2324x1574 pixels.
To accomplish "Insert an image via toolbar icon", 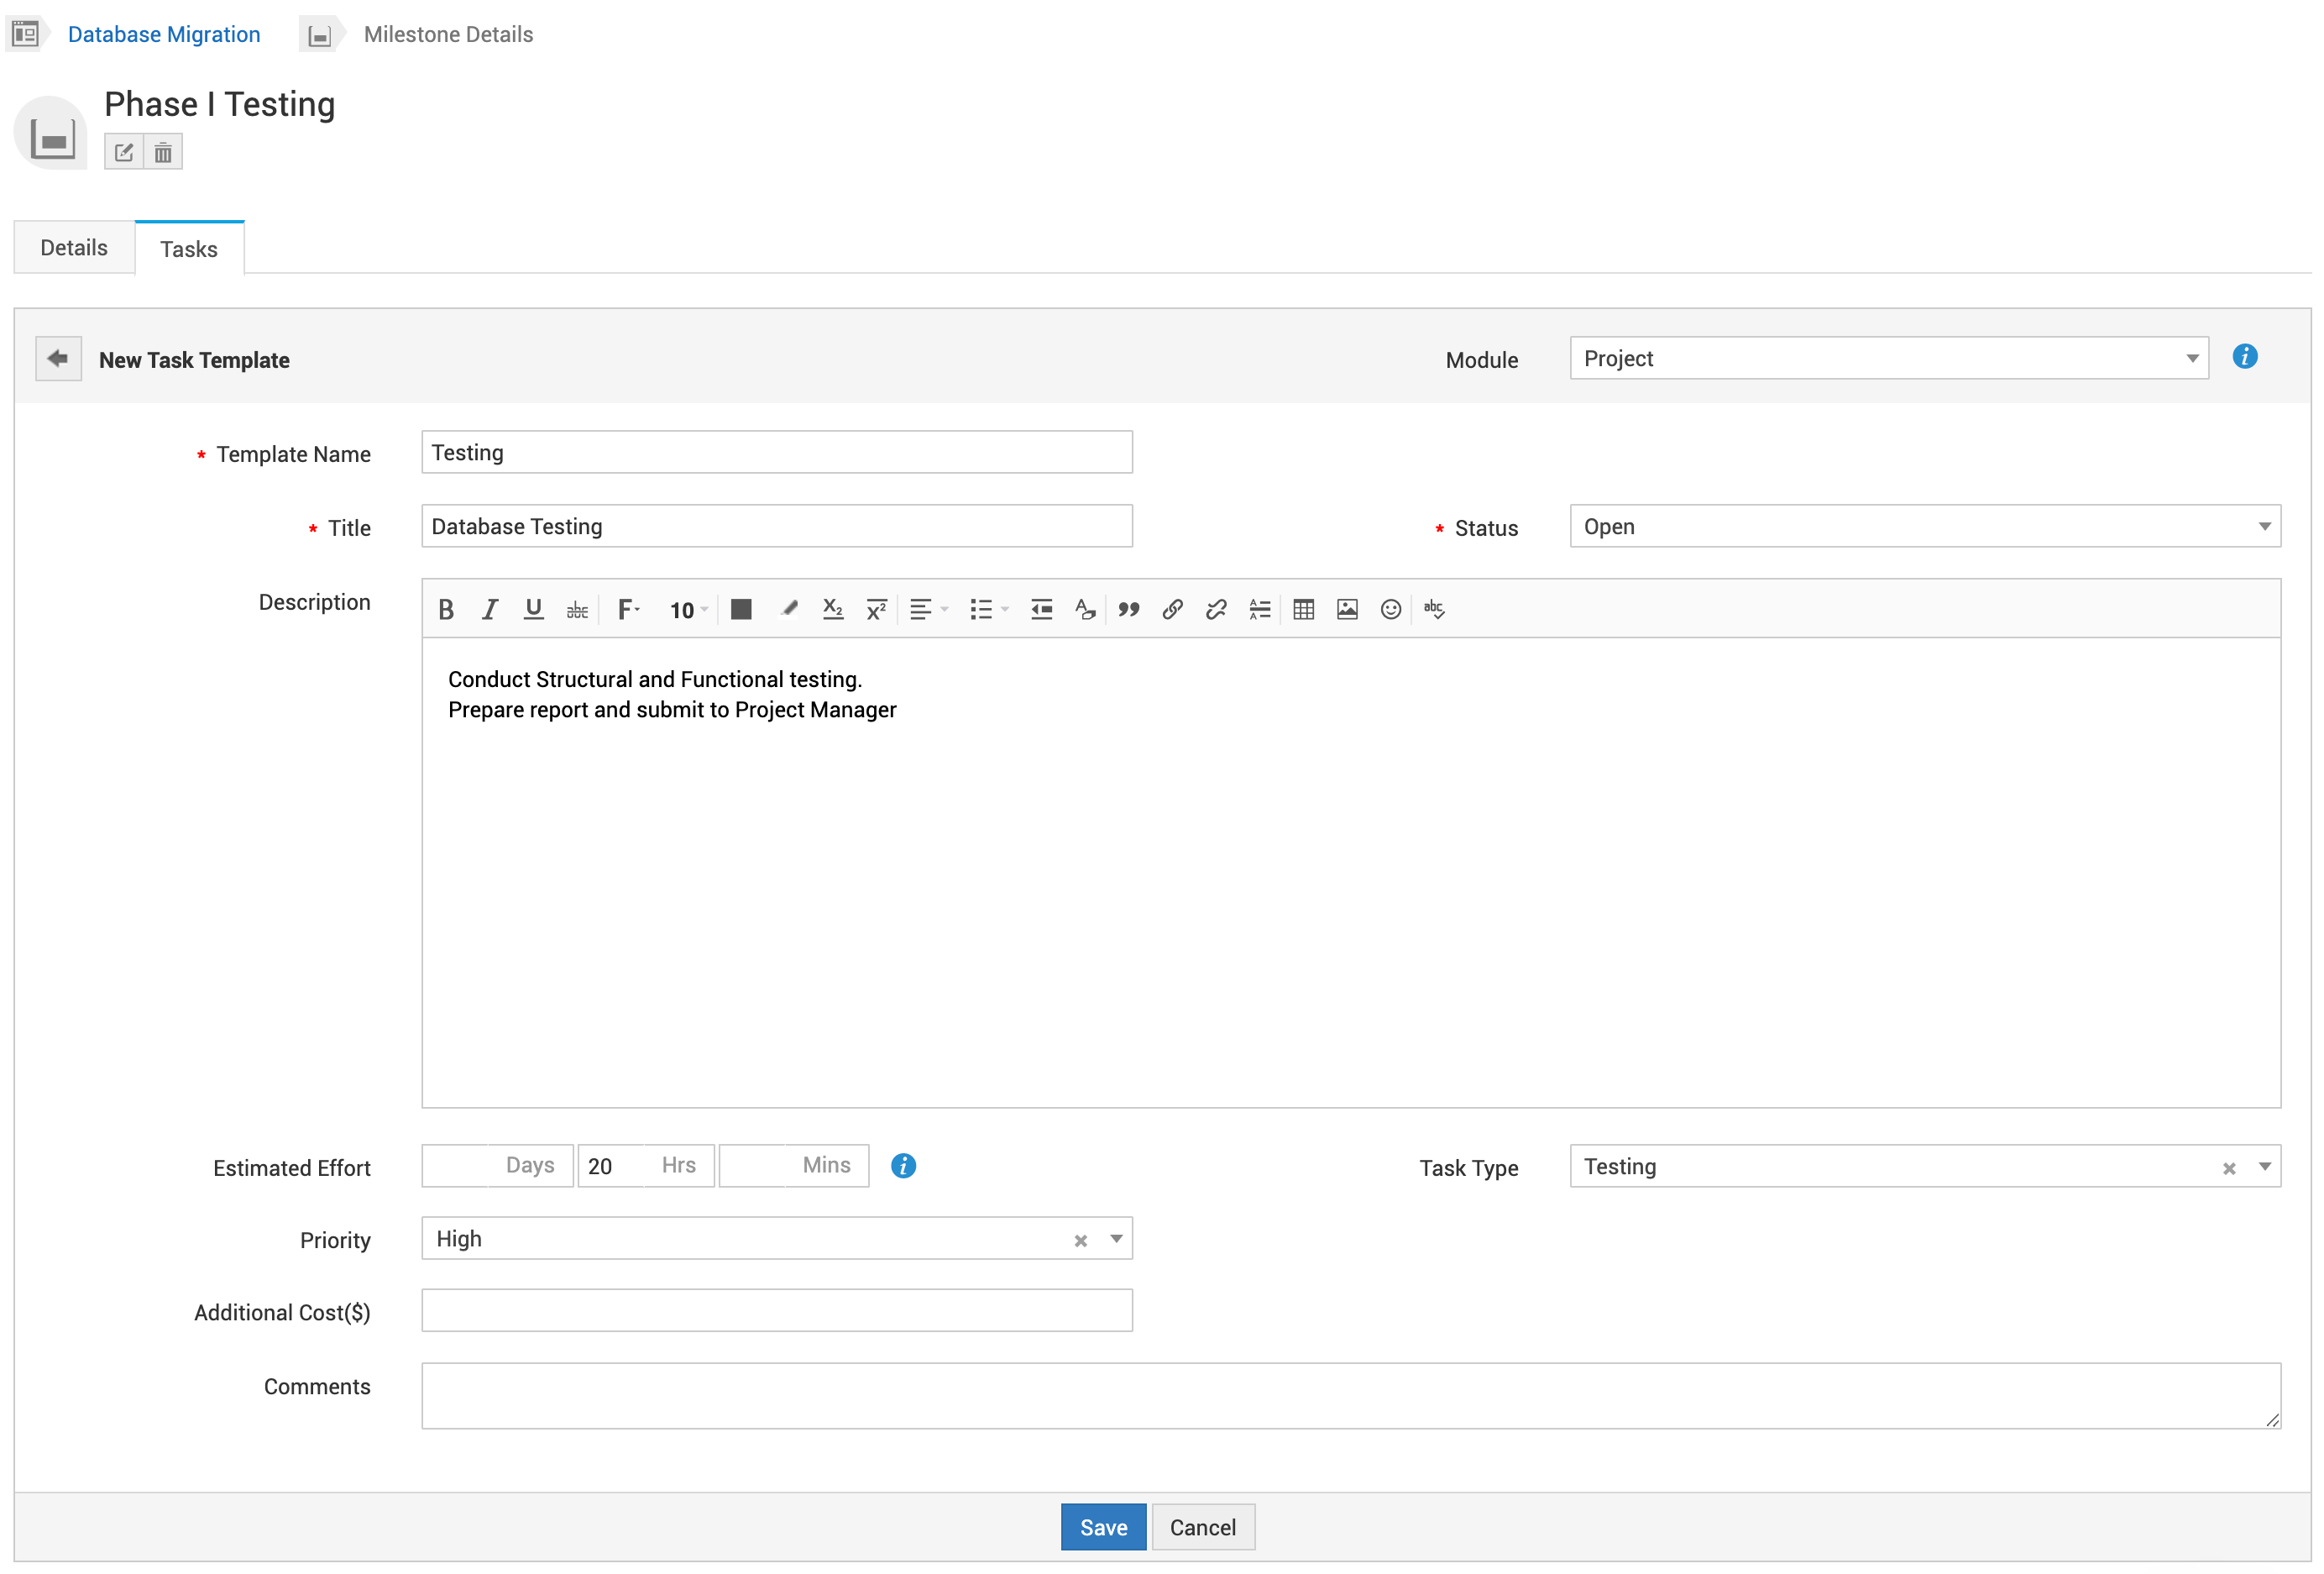I will point(1347,610).
